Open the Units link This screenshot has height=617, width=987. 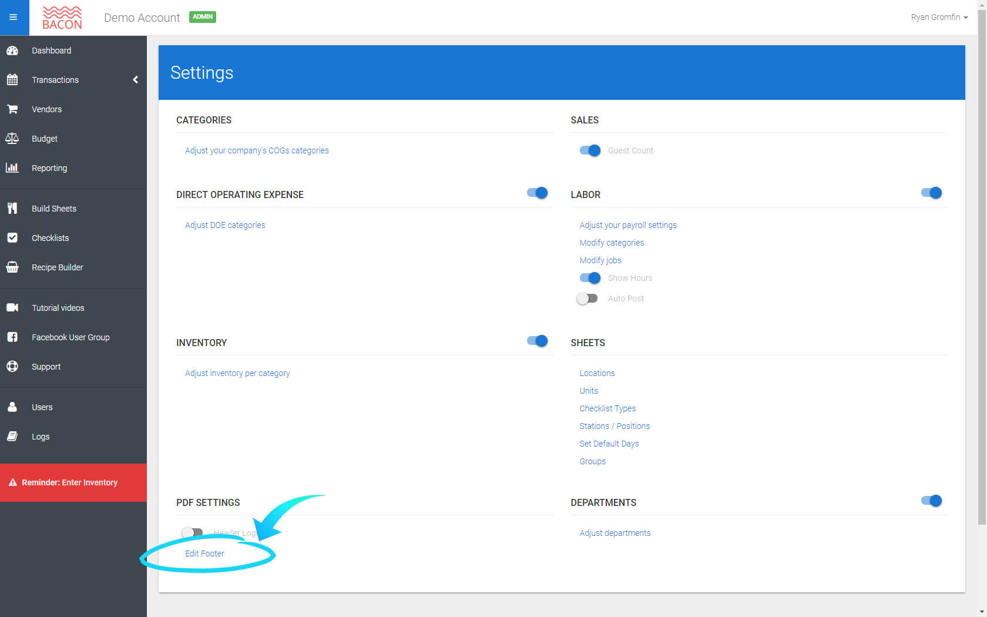pos(589,391)
